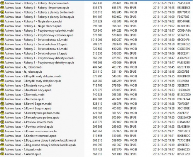This screenshot has height=157, width=193.
Task: Click icon of Ja, robot.epub
Action: (x=2, y=72)
